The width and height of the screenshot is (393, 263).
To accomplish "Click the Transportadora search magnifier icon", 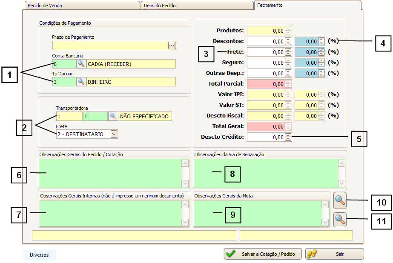I will pyautogui.click(x=113, y=116).
